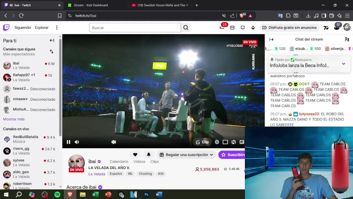
Task: Toggle Brave sidebar panel
Action: [x=324, y=16]
